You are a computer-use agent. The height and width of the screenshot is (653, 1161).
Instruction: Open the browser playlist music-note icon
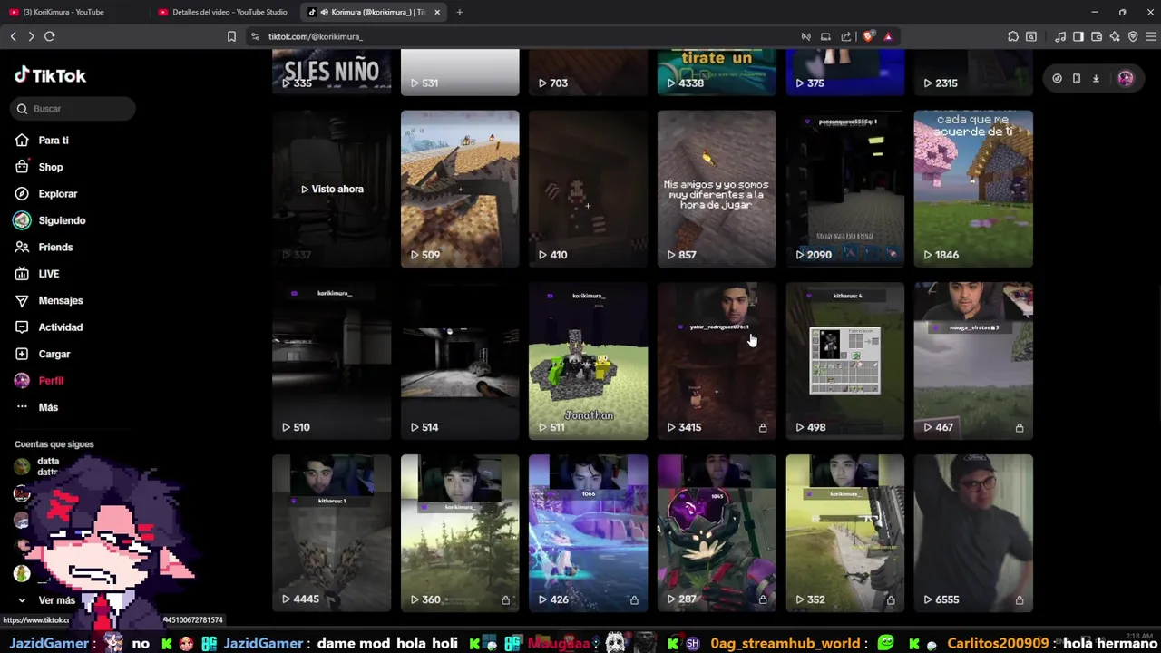(x=1060, y=36)
